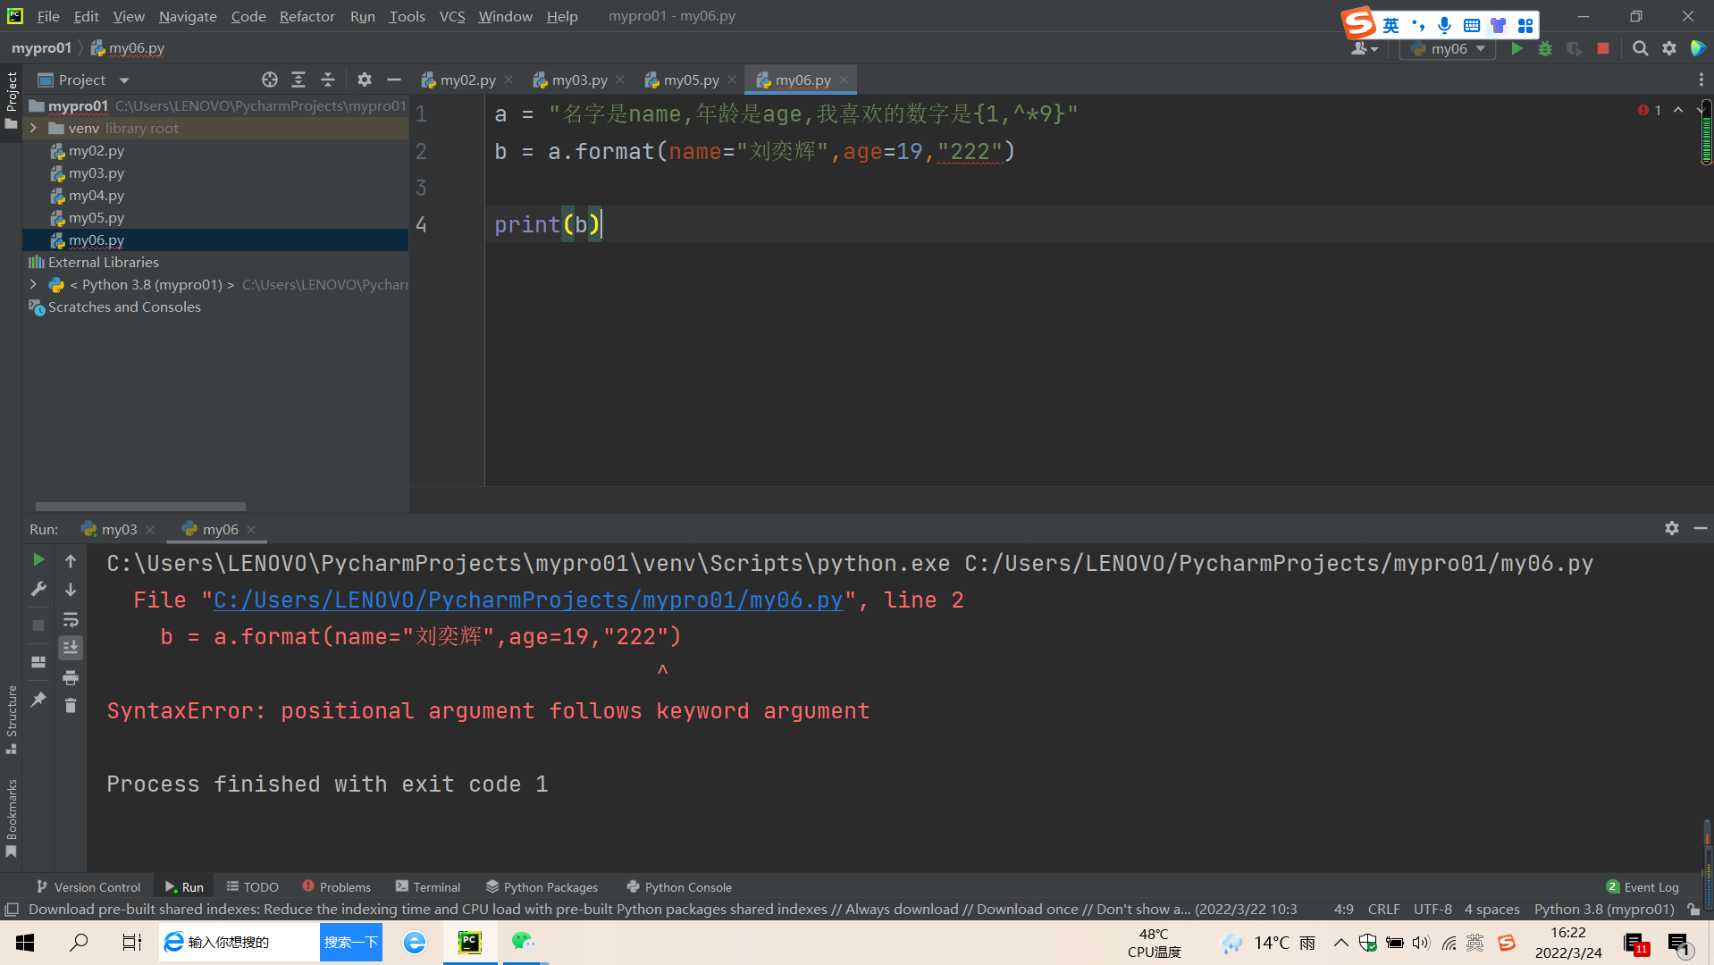This screenshot has width=1714, height=965.
Task: Open IDE settings gear in top toolbar
Action: point(1669,49)
